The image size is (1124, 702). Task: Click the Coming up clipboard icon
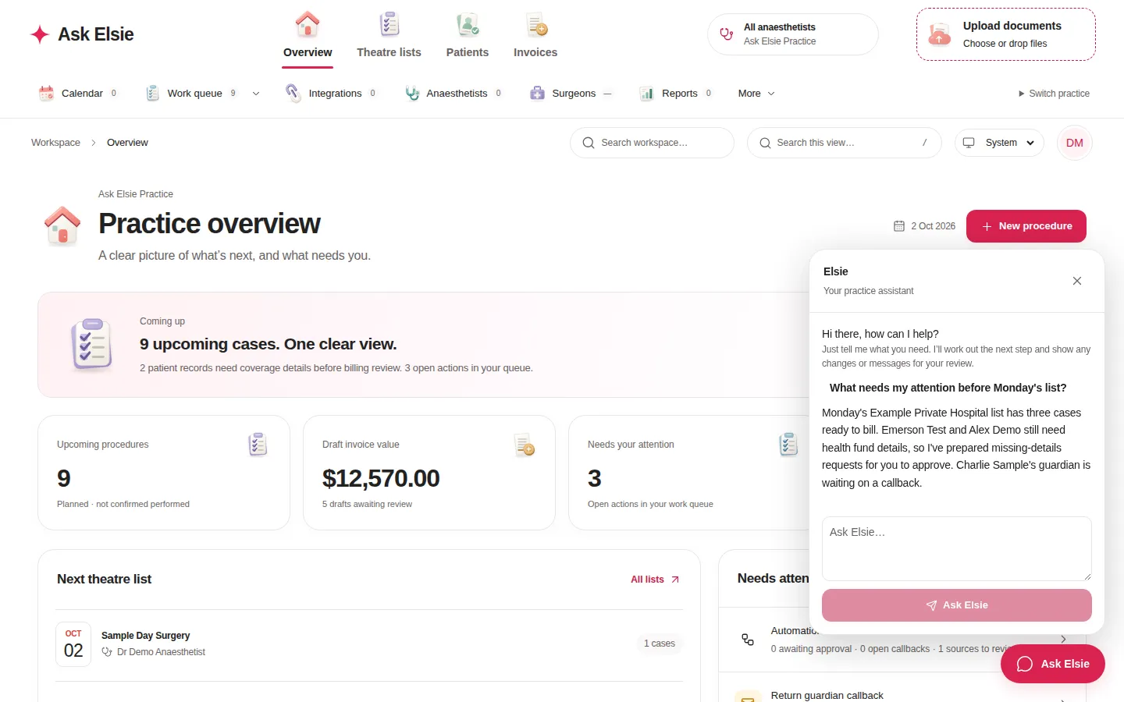point(92,344)
